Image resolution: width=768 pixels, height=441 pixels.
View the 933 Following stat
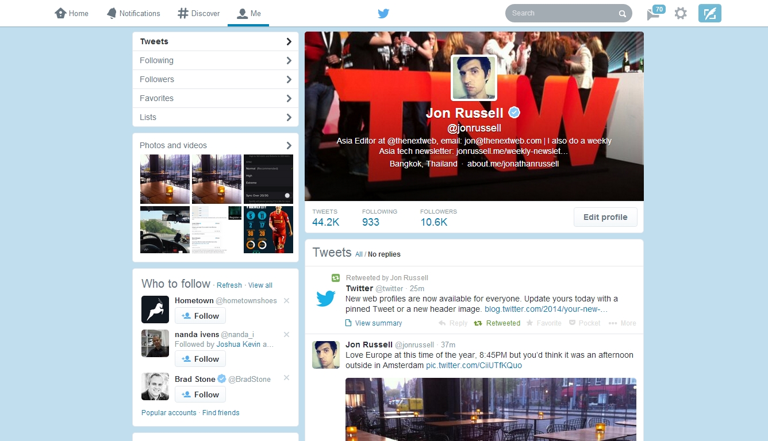pyautogui.click(x=379, y=218)
